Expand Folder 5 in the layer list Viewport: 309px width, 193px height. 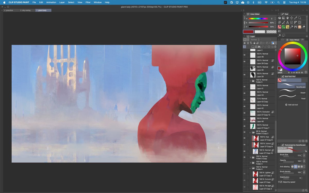point(251,81)
